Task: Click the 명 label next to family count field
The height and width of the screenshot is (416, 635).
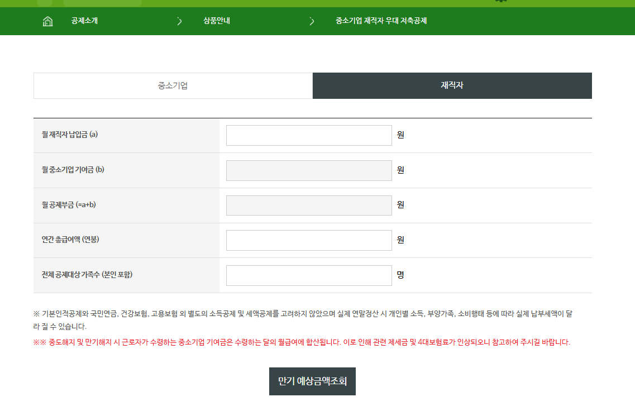Action: (400, 275)
